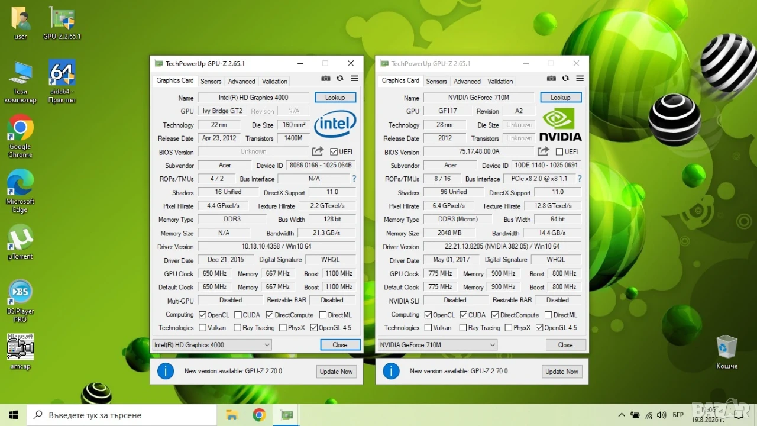The width and height of the screenshot is (757, 426).
Task: Click the Bus Interface help question mark in NVIDIA window
Action: [580, 179]
